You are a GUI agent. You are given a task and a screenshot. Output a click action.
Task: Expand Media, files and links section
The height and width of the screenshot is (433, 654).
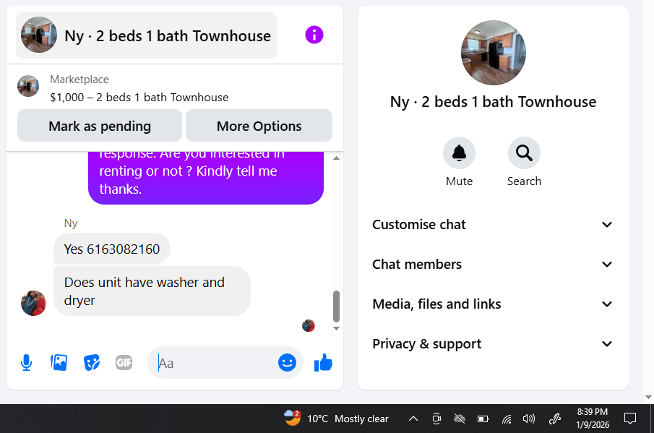(x=493, y=304)
